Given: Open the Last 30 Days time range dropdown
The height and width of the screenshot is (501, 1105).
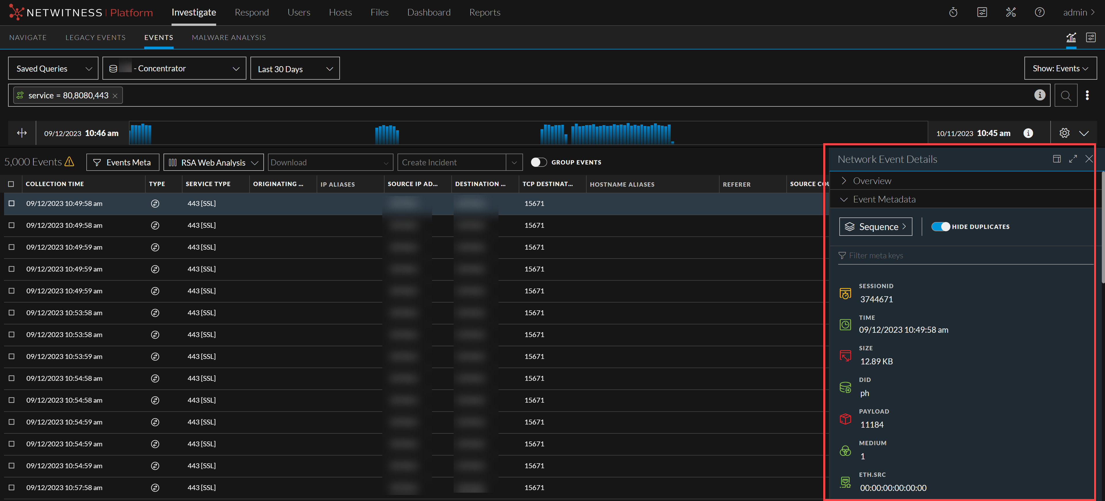Looking at the screenshot, I should click(295, 69).
